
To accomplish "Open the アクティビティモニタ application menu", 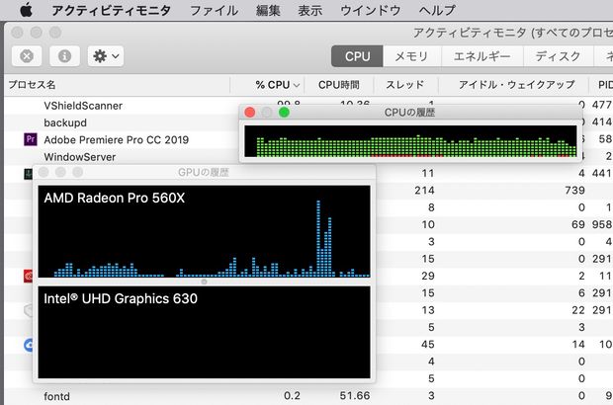I will coord(112,10).
